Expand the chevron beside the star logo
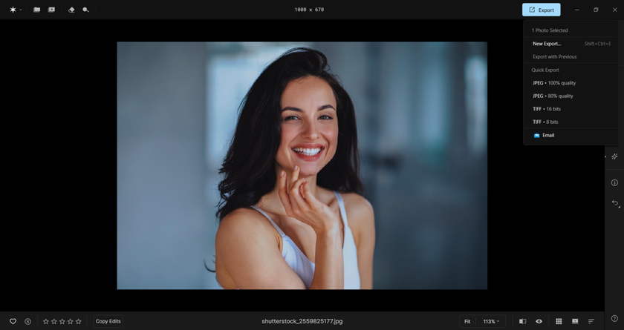624x330 pixels. [x=21, y=10]
